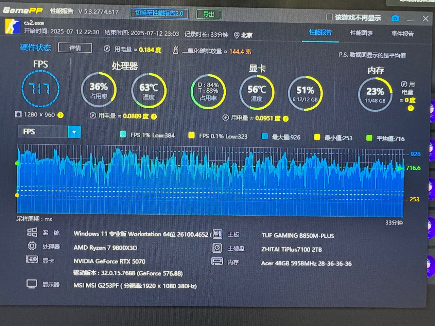Click the 716.6 average value label
This screenshot has width=435, height=326.
pyautogui.click(x=413, y=168)
